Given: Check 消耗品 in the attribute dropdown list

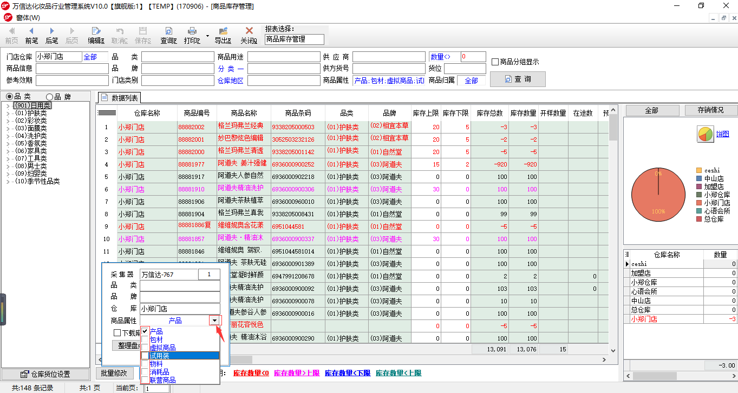Looking at the screenshot, I should coord(145,372).
